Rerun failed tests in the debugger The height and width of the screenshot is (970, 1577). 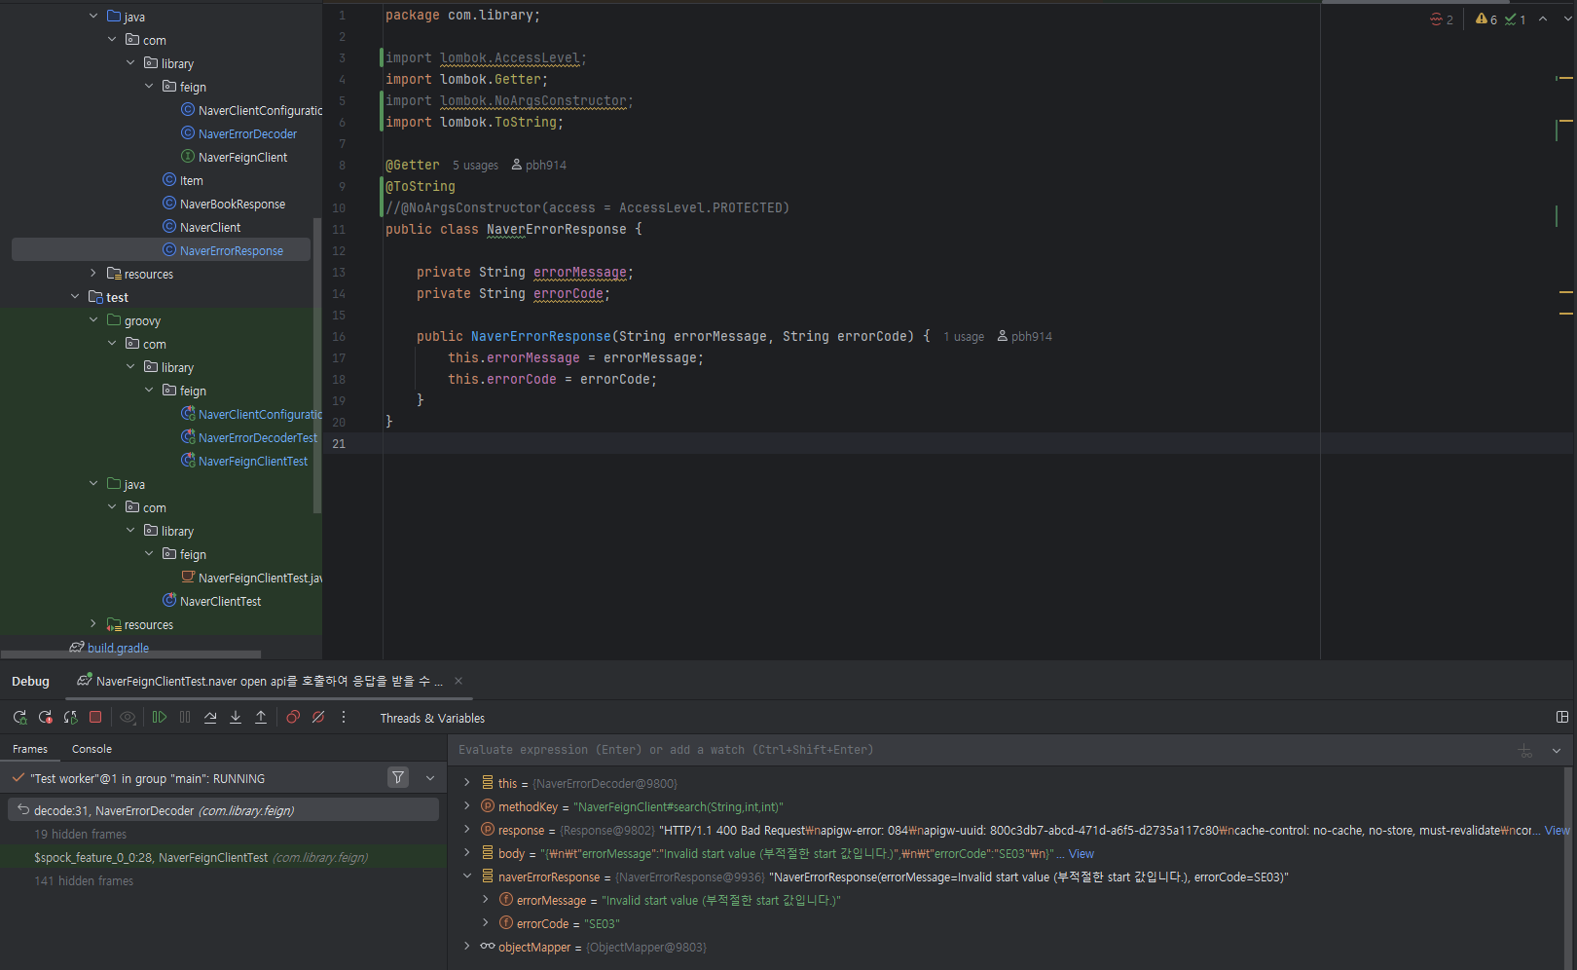pos(45,718)
